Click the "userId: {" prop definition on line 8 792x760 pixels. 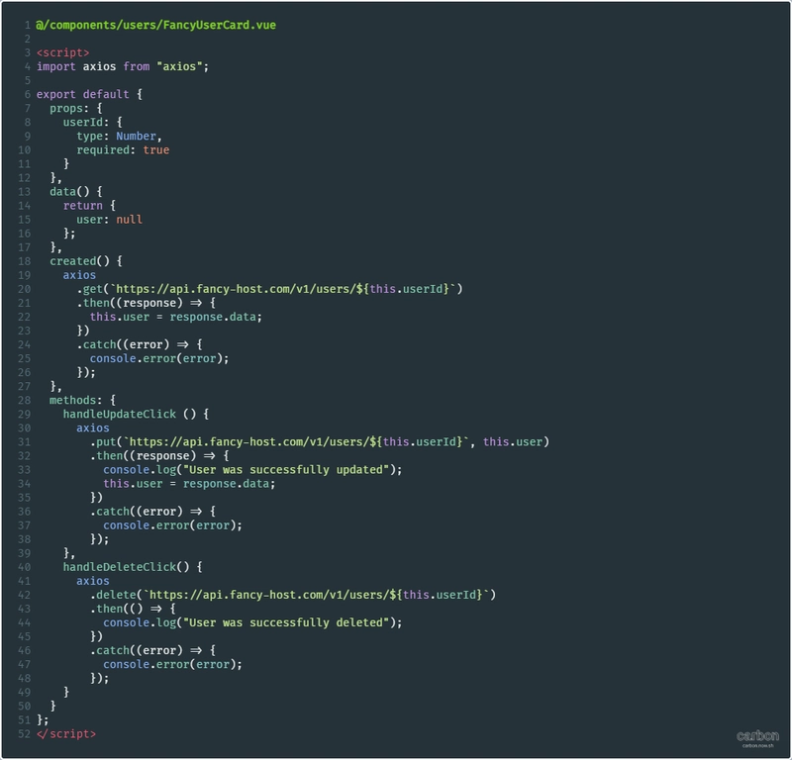click(x=92, y=122)
